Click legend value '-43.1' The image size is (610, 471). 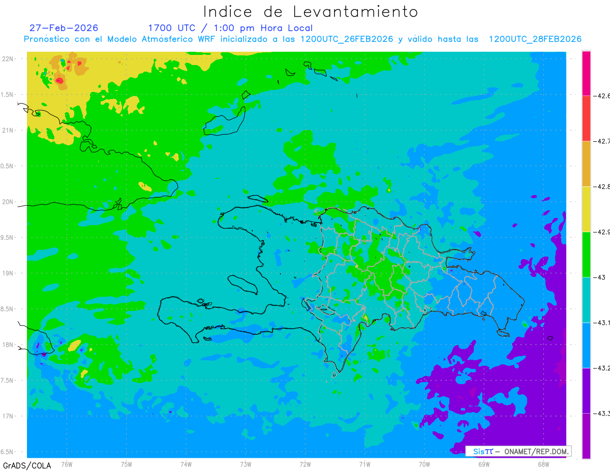[x=602, y=323]
